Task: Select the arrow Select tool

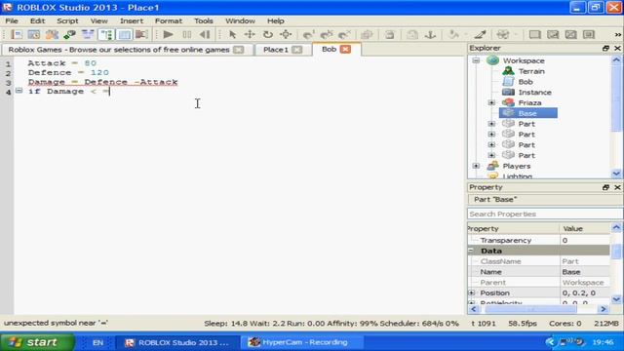Action: click(232, 35)
